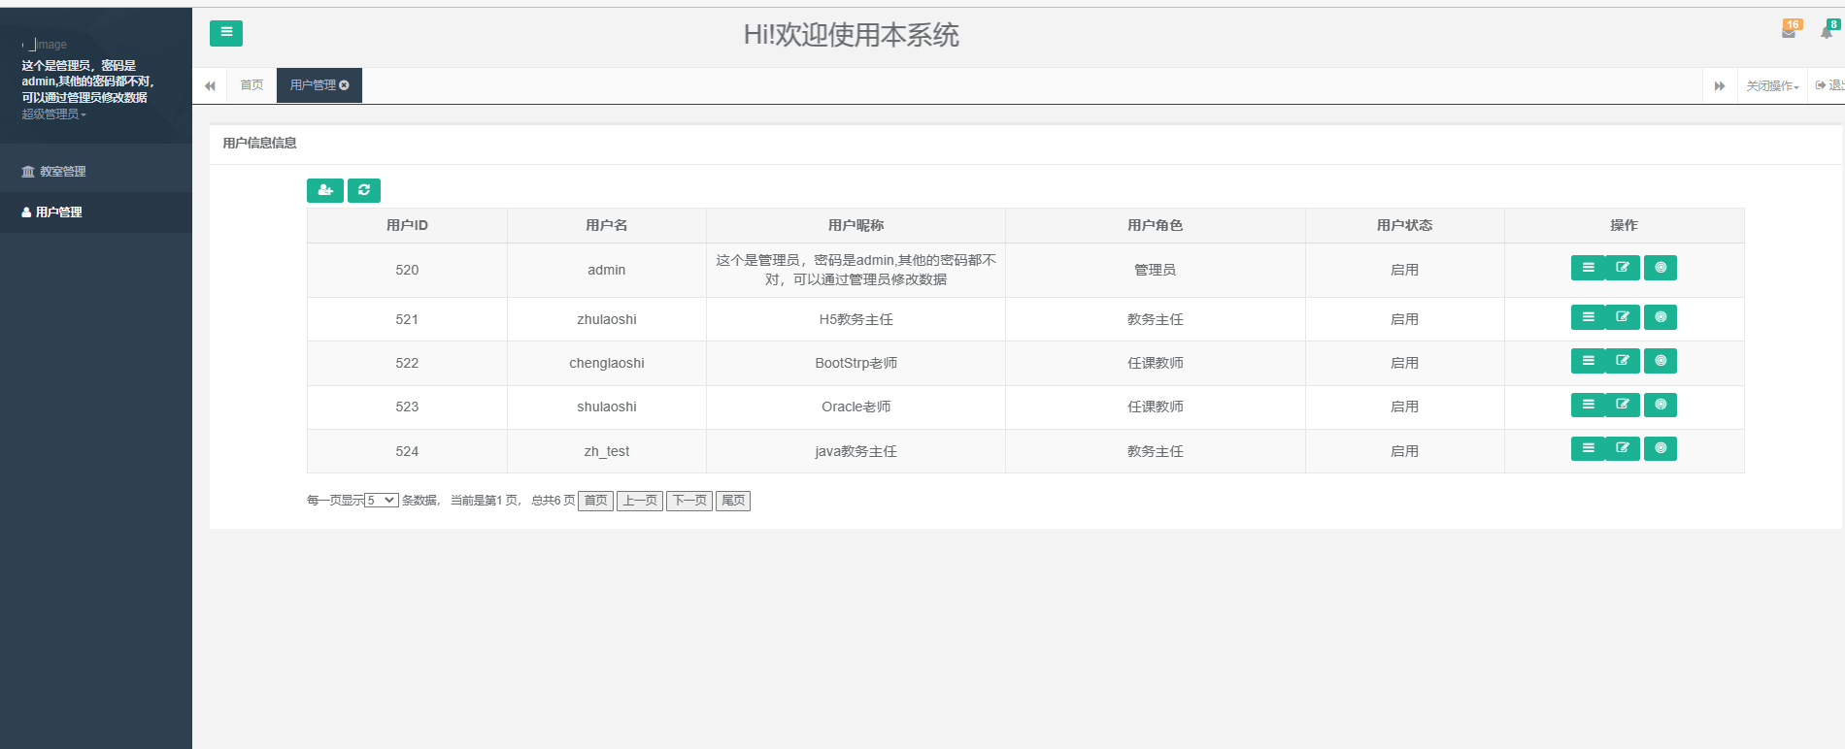1845x749 pixels.
Task: Select the username cell chenglaoshi
Action: (607, 363)
